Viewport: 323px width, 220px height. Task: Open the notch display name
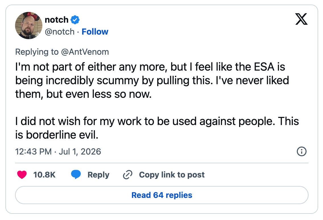pos(57,20)
